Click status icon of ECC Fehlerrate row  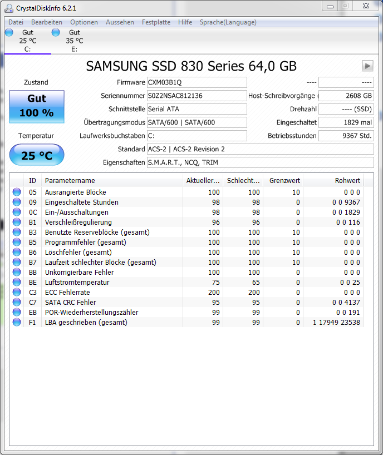[17, 292]
